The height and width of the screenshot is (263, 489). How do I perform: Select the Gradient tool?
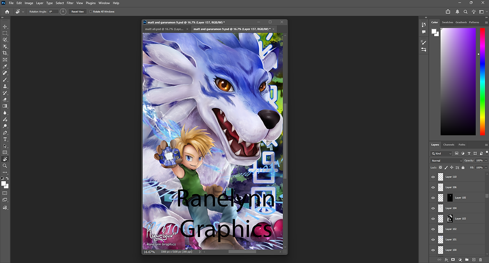point(5,106)
